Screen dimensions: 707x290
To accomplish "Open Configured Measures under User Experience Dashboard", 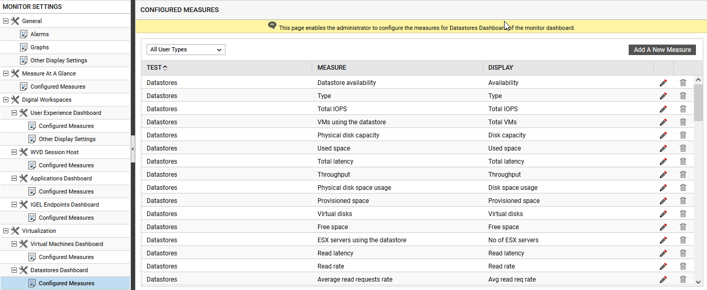I will pos(66,126).
